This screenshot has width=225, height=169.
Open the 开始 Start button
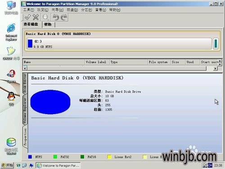7,165
